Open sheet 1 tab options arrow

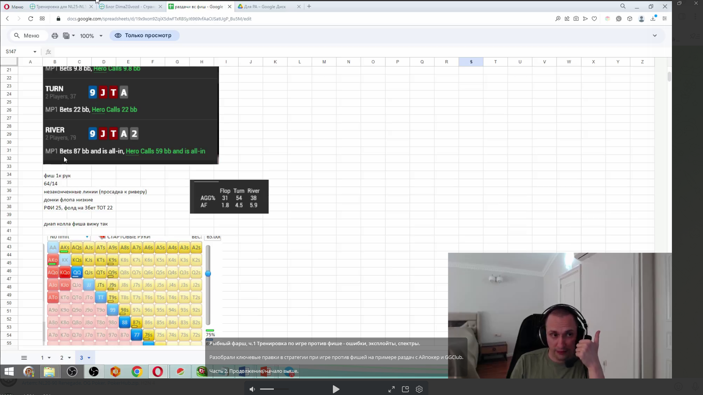coord(49,358)
